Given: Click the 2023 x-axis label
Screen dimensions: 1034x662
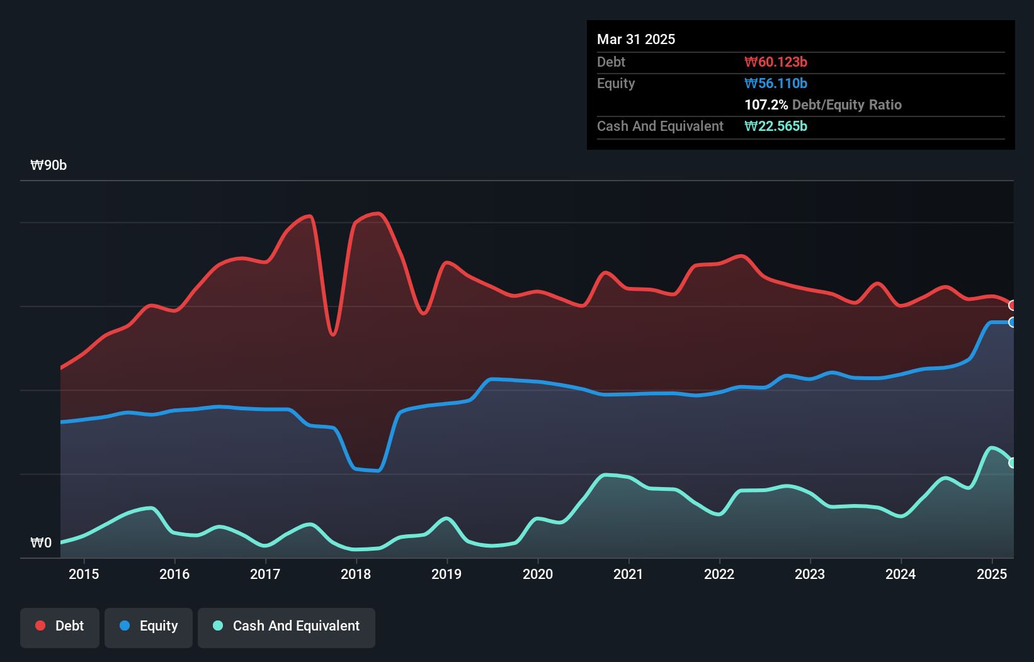Looking at the screenshot, I should (810, 574).
